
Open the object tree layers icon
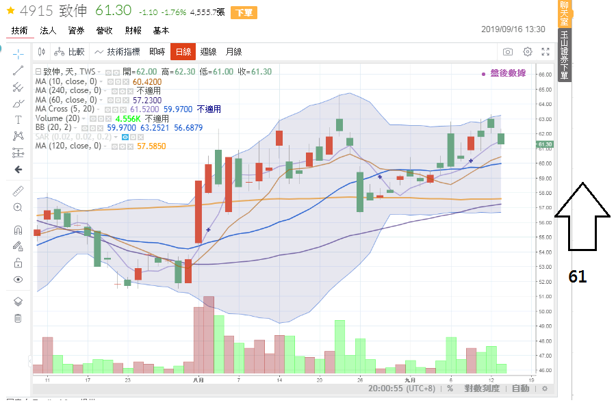point(18,302)
